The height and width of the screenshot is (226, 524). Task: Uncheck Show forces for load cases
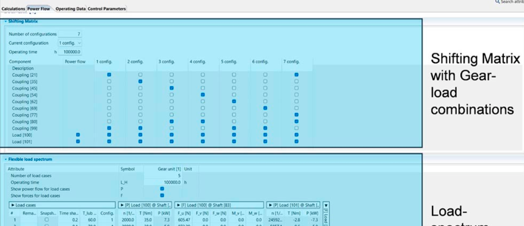(162, 196)
